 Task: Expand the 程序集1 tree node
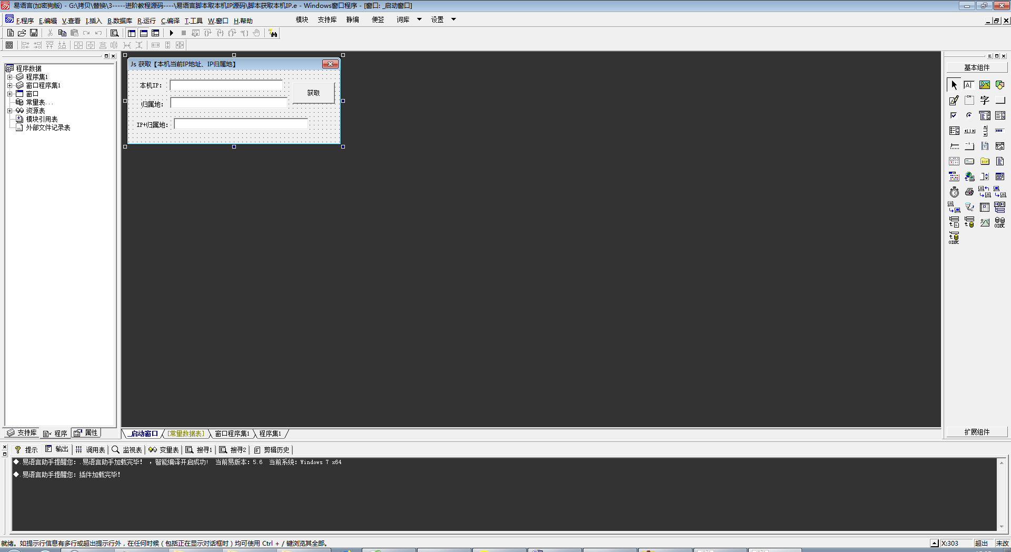pos(9,77)
